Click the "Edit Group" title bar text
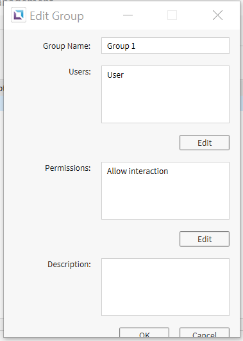 tap(56, 16)
